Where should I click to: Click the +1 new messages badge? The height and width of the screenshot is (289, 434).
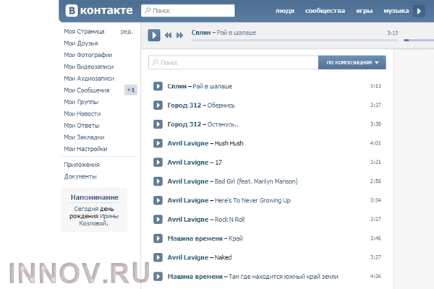pyautogui.click(x=130, y=90)
